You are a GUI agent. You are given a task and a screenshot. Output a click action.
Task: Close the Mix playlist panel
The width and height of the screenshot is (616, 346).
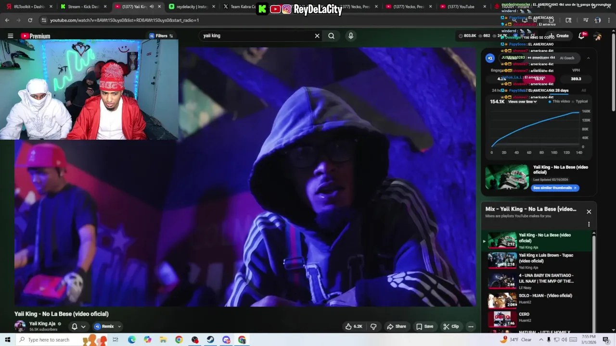click(589, 211)
